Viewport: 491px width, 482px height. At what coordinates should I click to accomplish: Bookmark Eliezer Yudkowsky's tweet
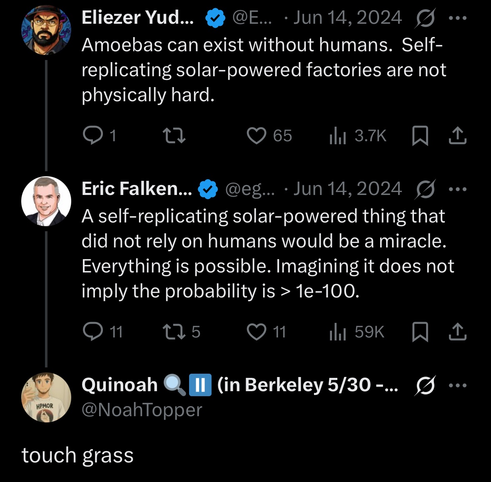tap(420, 136)
